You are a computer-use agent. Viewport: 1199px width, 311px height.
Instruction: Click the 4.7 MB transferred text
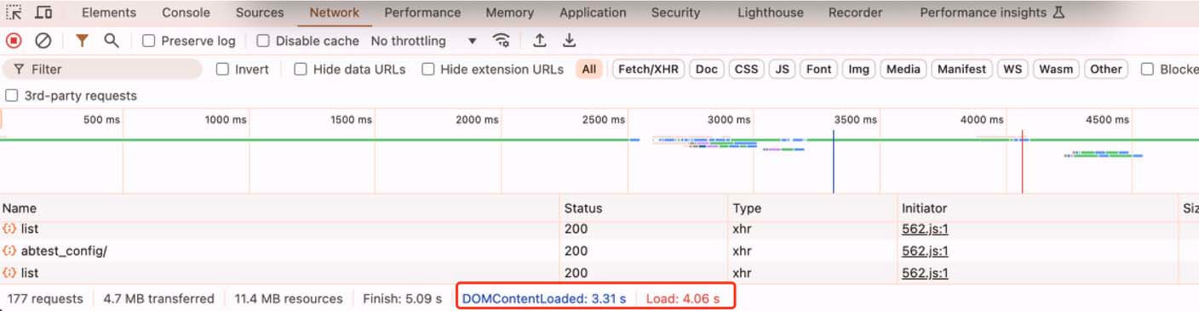click(x=158, y=298)
